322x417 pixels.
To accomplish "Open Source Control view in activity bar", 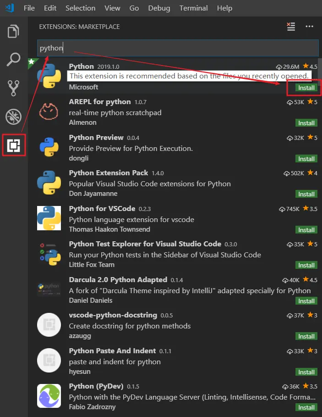I will tap(13, 88).
